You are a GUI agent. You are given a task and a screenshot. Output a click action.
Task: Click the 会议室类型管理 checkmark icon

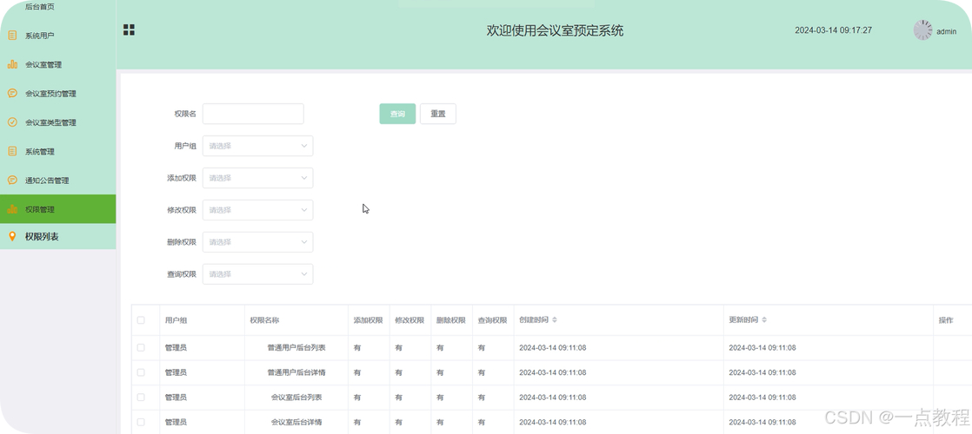pyautogui.click(x=12, y=122)
